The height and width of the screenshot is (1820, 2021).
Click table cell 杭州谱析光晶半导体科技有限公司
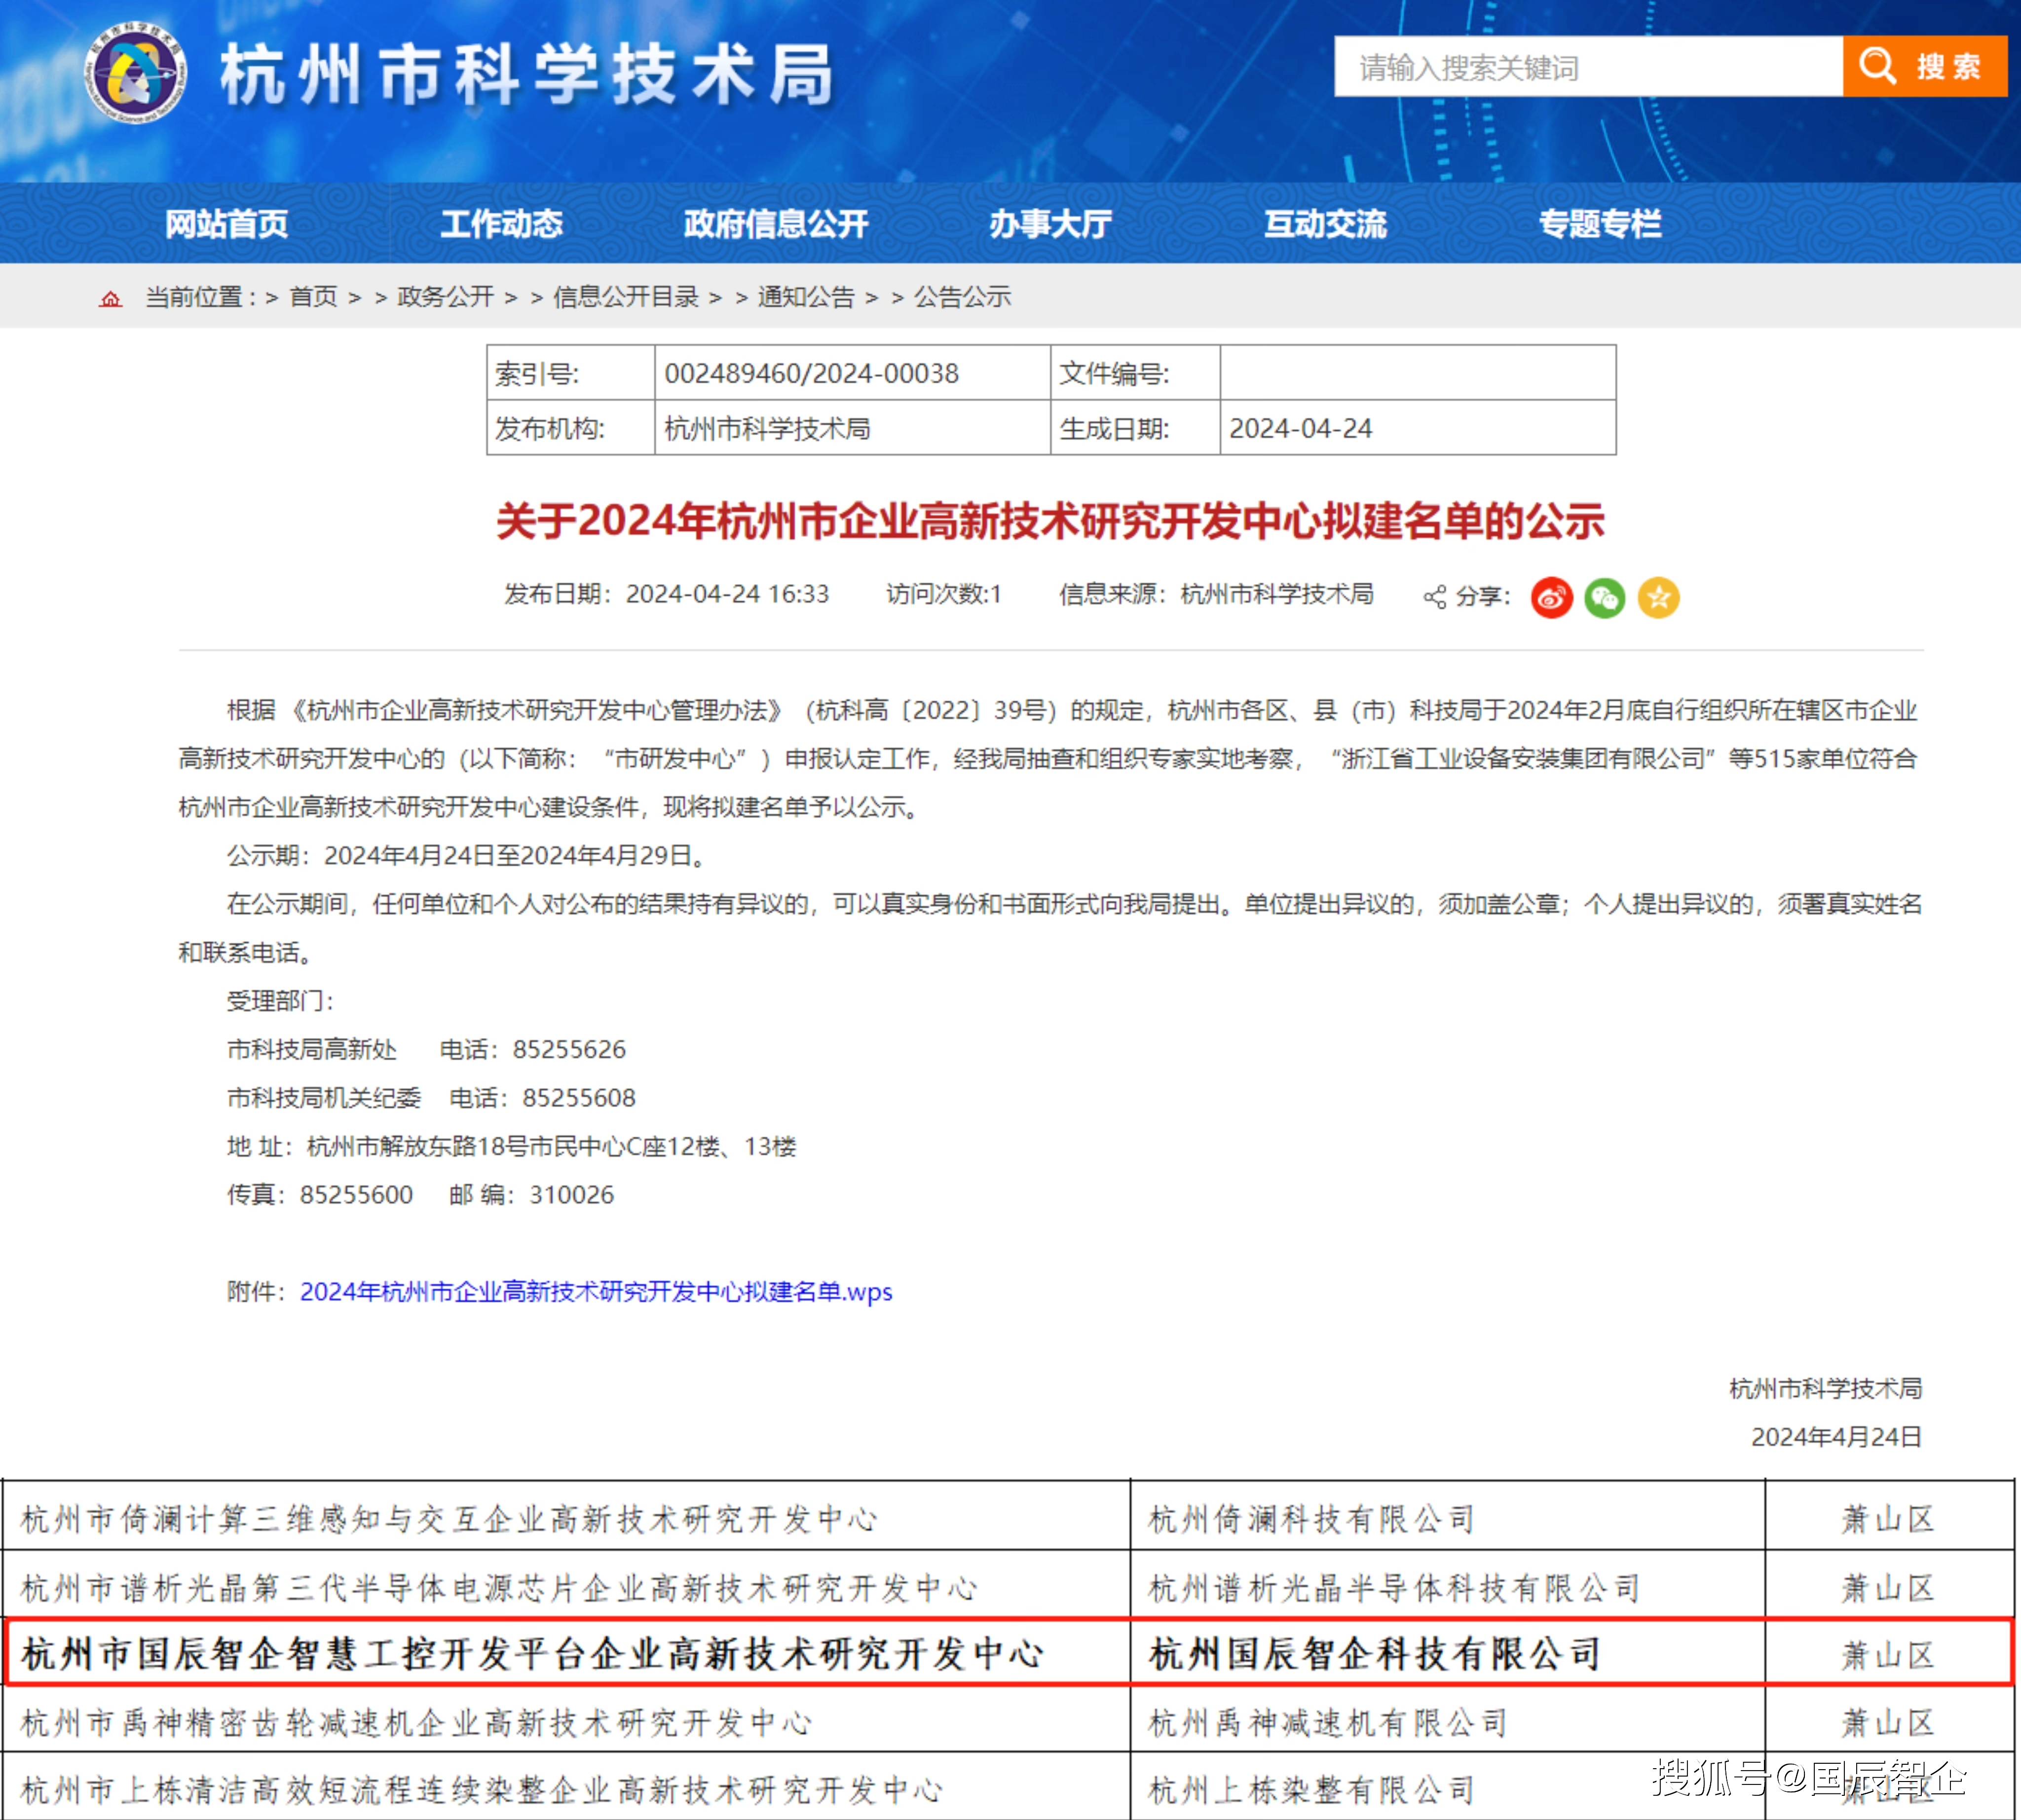pos(1447,1585)
